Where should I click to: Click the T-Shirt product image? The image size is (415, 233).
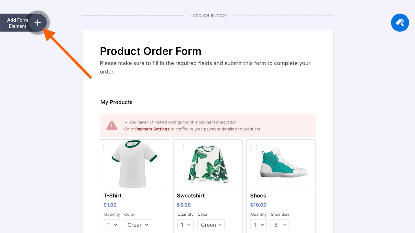click(134, 164)
